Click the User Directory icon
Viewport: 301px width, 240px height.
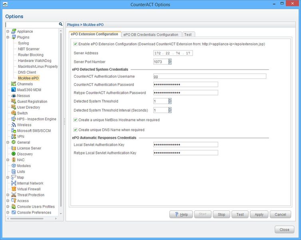point(14,107)
